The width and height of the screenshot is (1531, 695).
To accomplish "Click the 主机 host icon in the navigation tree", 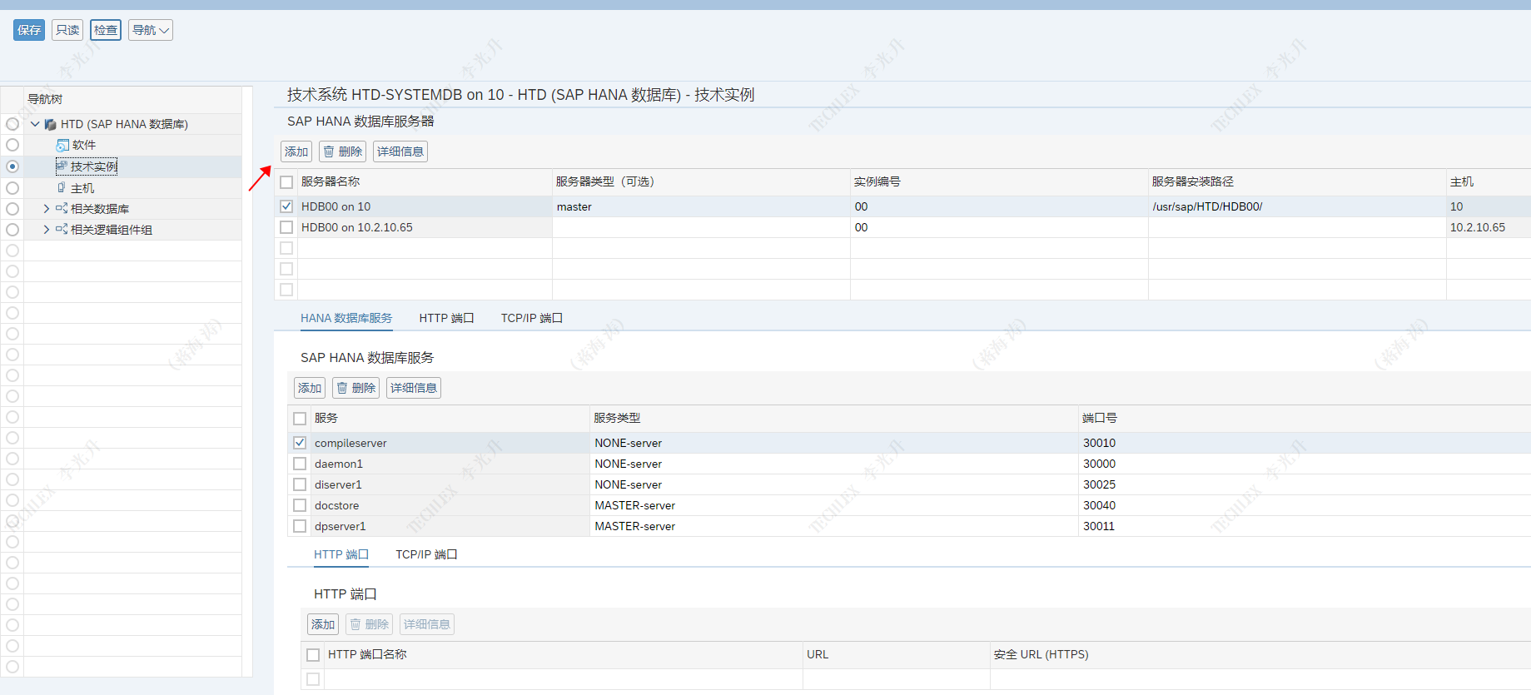I will point(62,188).
